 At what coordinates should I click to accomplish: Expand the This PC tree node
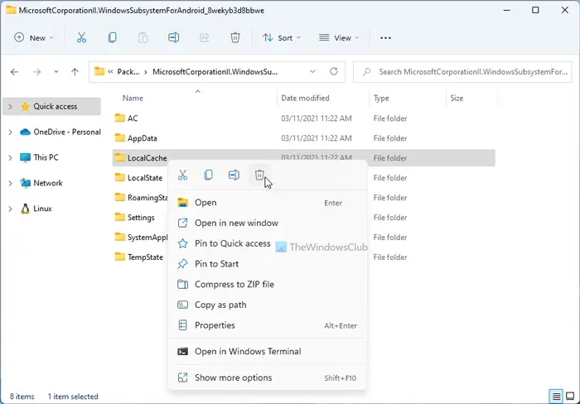(10, 157)
